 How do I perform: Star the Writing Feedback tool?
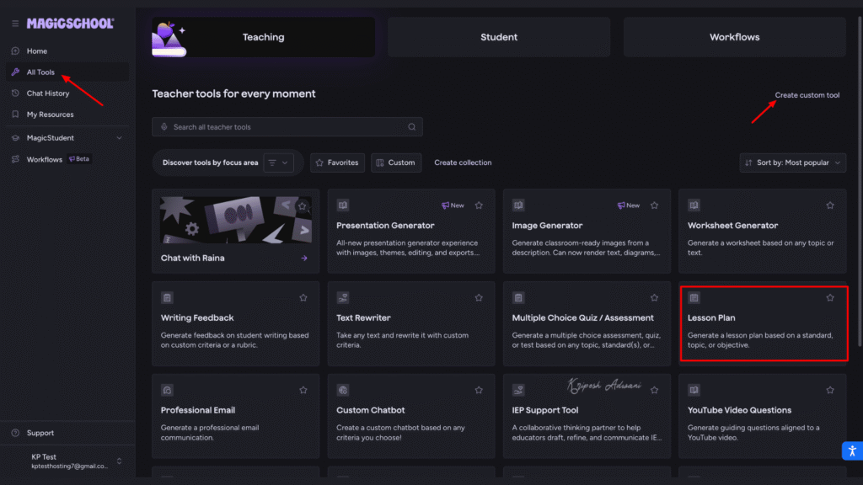303,297
